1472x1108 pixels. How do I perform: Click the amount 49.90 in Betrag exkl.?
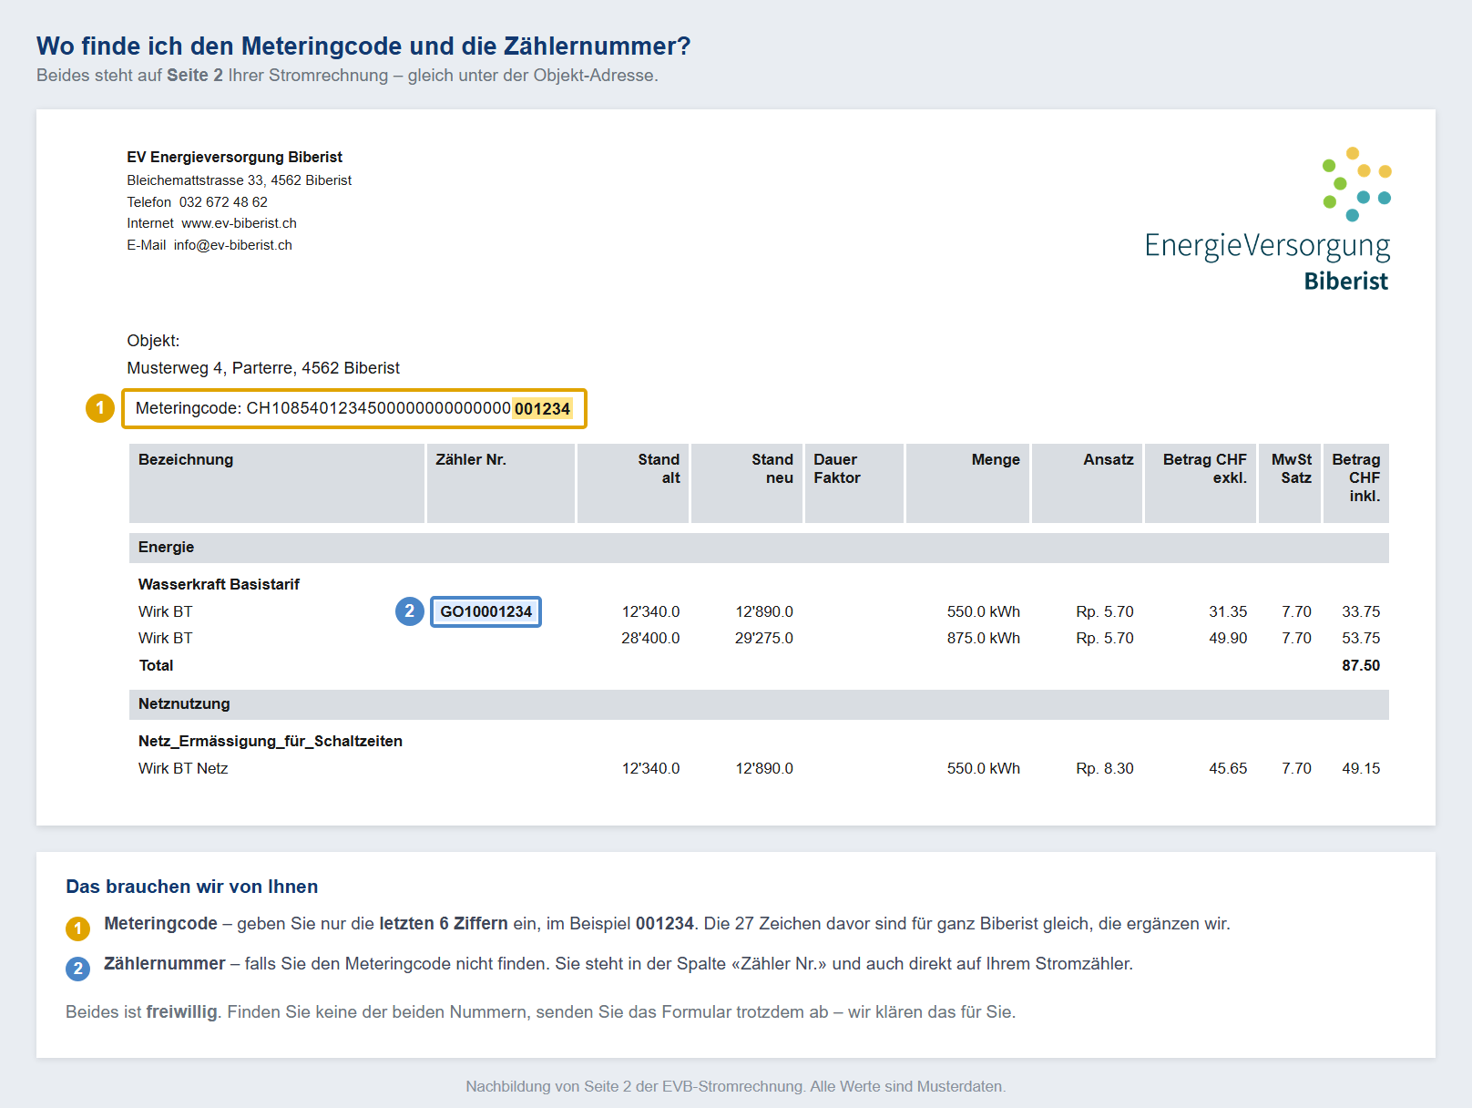tap(1228, 638)
